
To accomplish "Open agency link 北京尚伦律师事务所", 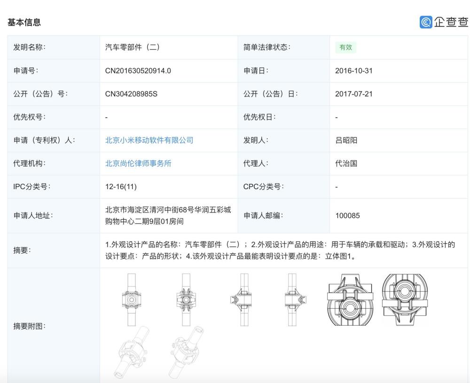I will tap(138, 163).
